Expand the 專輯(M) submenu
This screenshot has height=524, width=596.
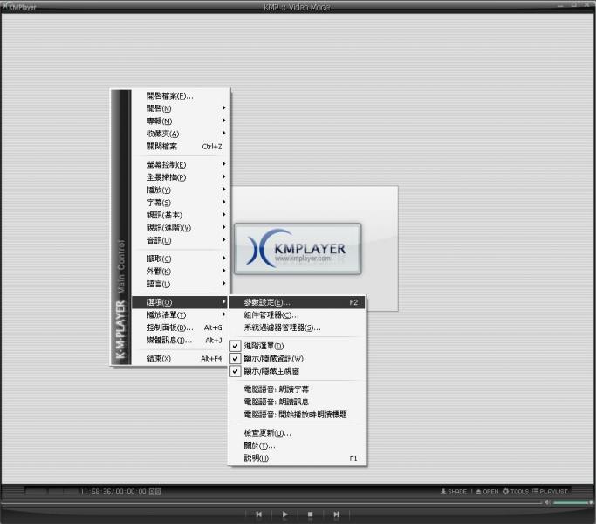[180, 121]
